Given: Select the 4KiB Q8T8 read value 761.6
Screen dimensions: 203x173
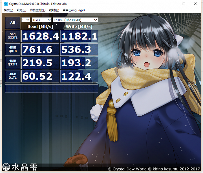Looking at the screenshot, I should click(x=40, y=49).
